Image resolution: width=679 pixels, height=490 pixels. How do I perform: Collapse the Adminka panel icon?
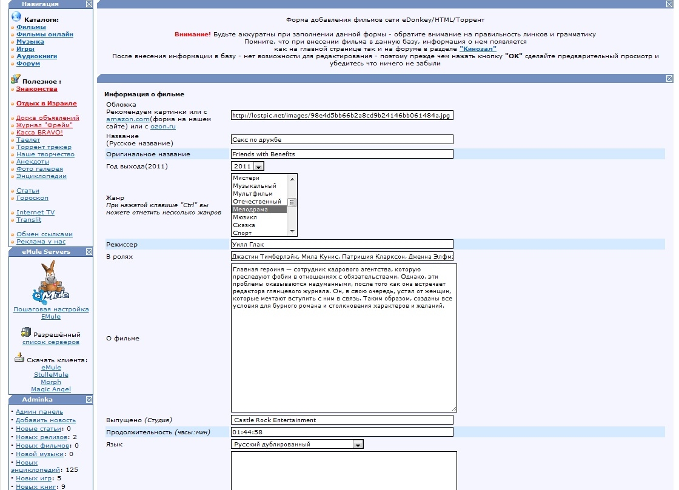point(89,400)
